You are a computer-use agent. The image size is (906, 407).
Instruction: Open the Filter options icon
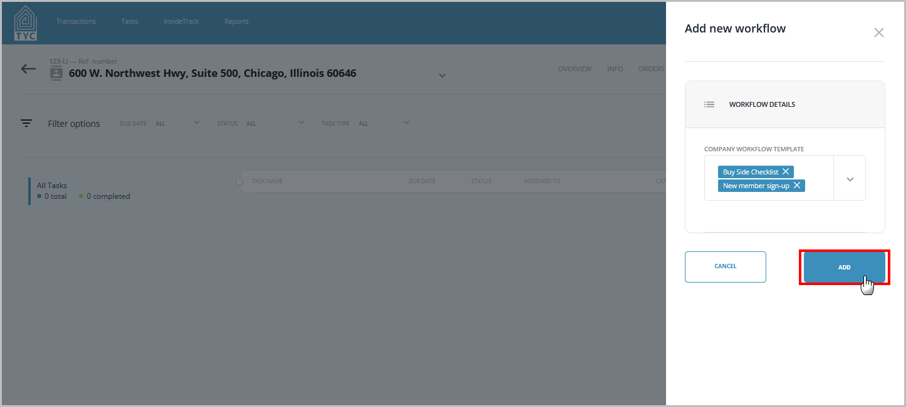[26, 123]
